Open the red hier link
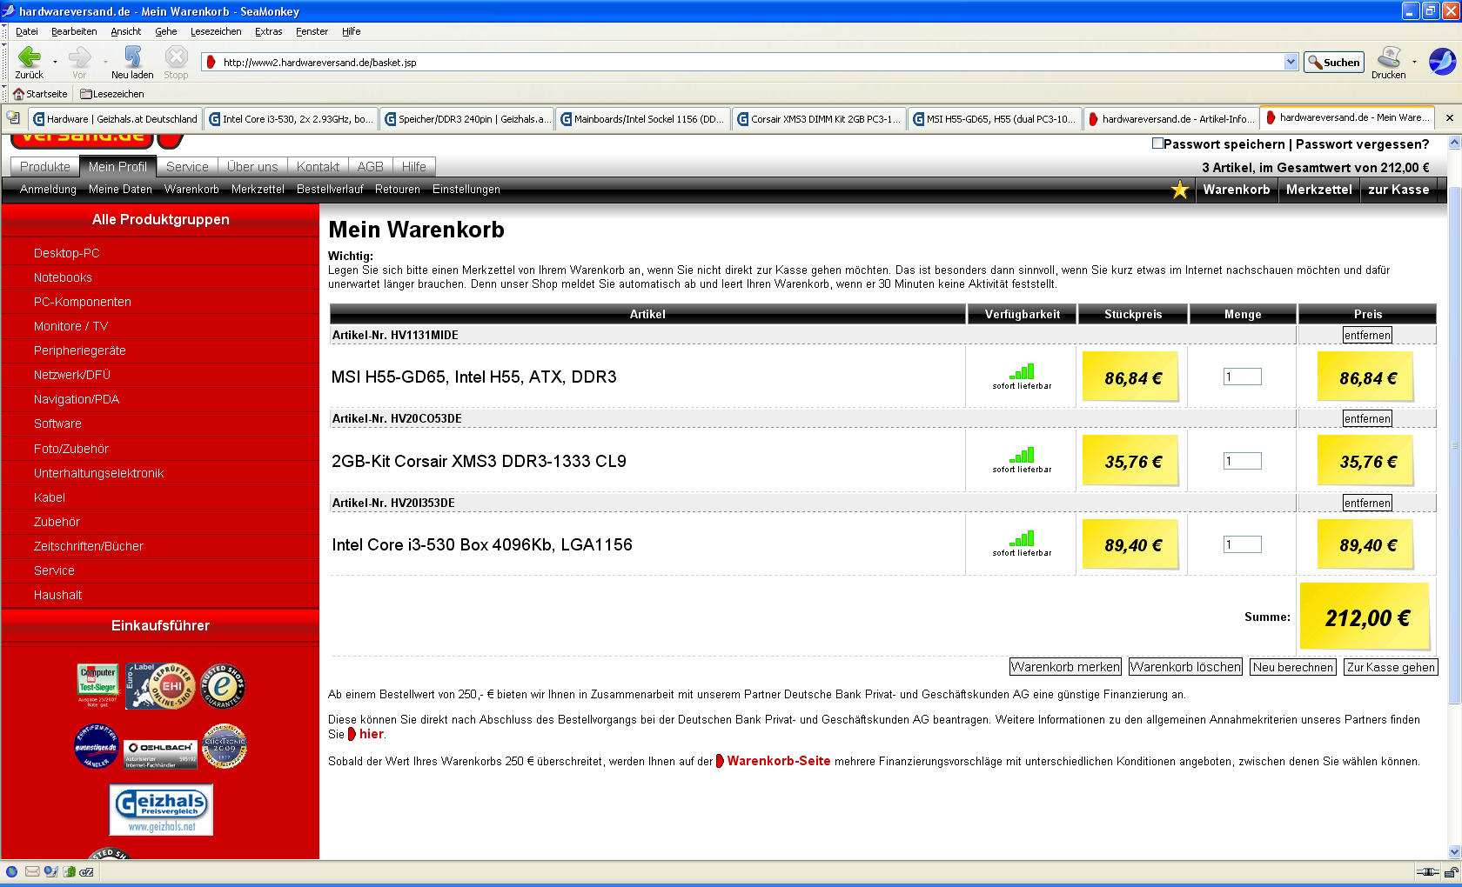 coord(372,734)
